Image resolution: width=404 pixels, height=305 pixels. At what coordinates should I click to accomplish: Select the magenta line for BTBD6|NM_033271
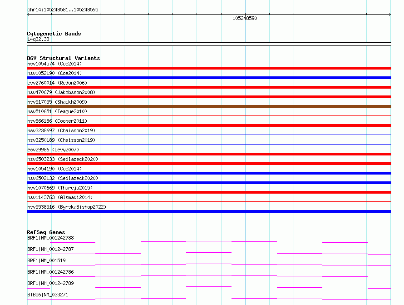[209, 299]
